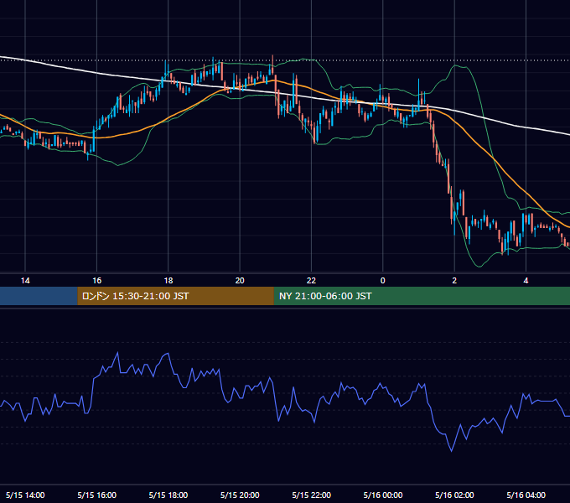Select the '22' hour label on price axis

312,281
